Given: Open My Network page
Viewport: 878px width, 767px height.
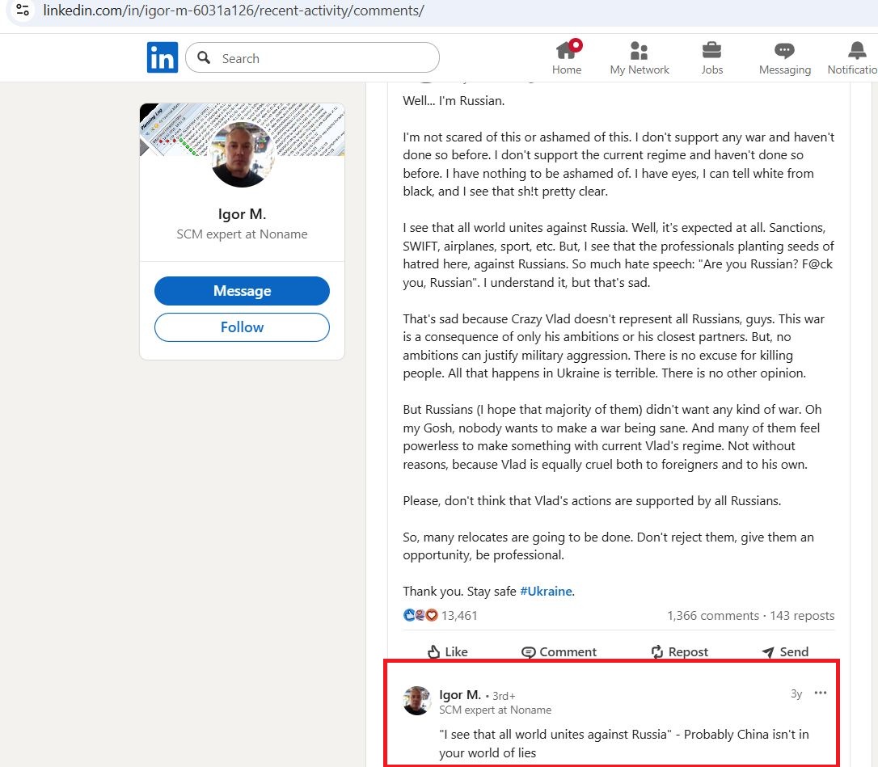Looking at the screenshot, I should 639,57.
